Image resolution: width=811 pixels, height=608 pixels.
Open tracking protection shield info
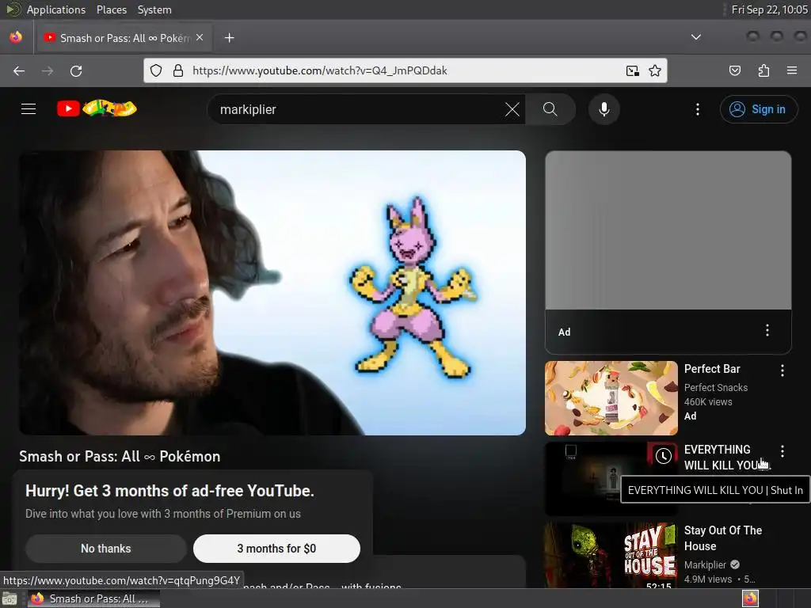coord(156,70)
